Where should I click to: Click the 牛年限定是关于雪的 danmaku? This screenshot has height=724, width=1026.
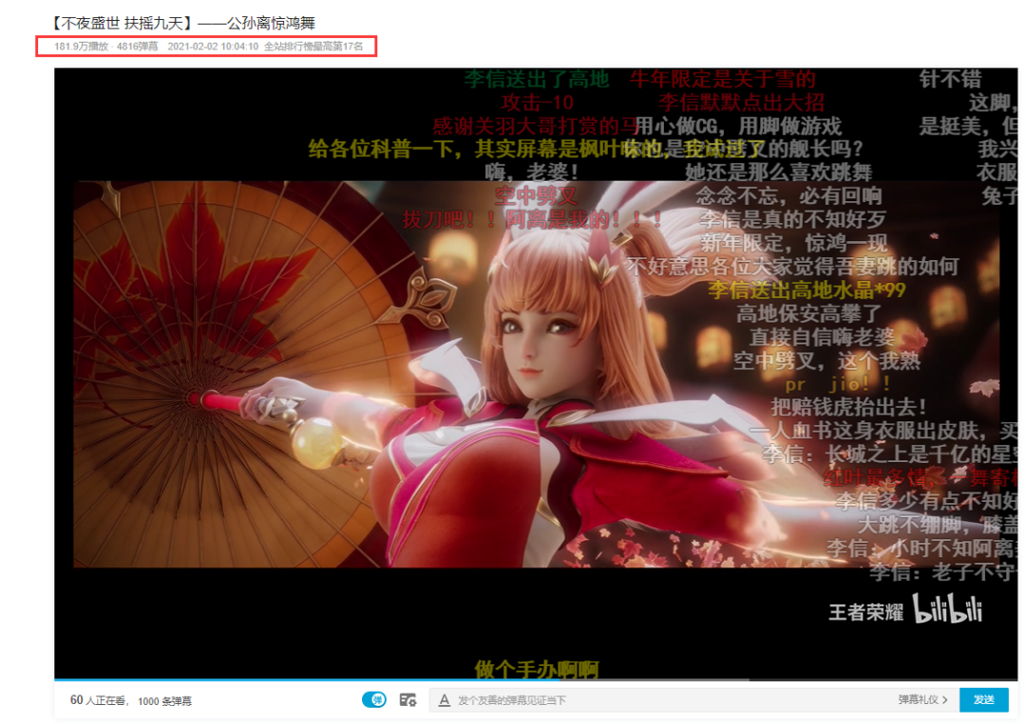point(722,79)
